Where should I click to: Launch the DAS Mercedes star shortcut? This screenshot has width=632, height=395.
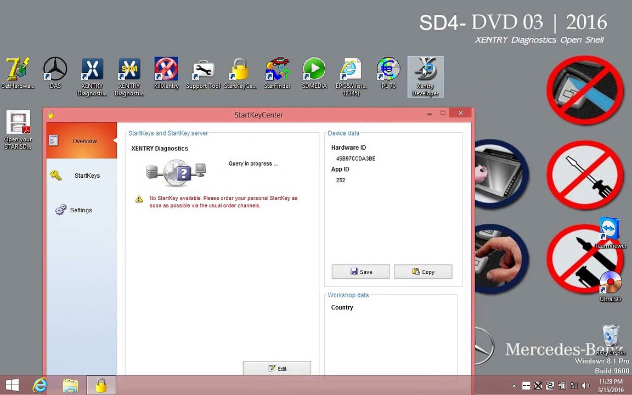55,73
